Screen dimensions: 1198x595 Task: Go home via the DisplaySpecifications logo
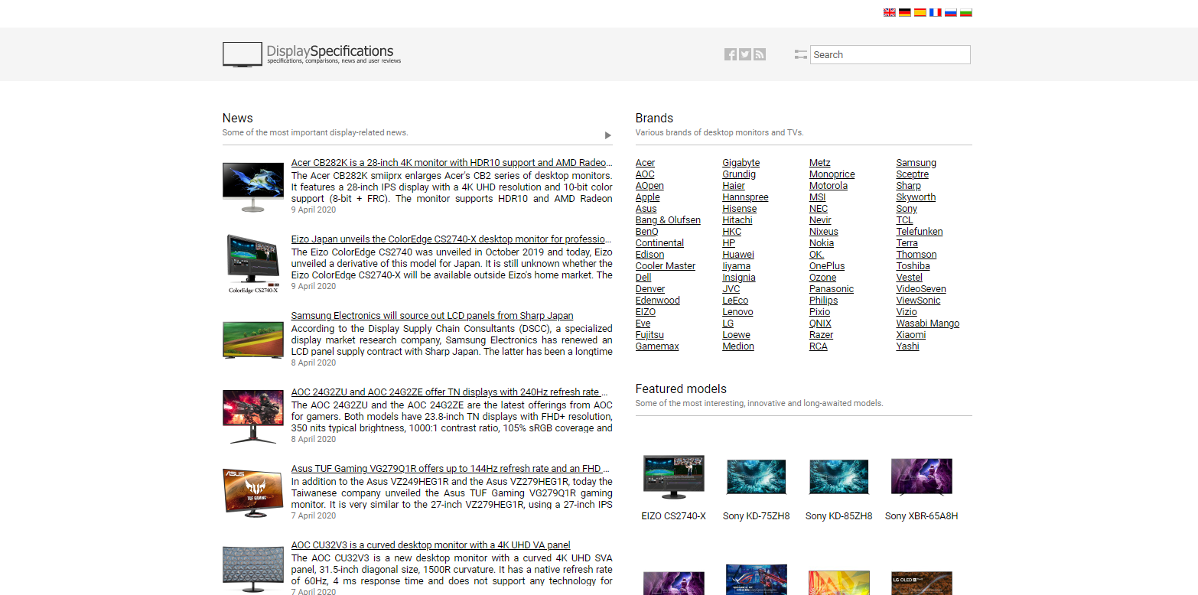click(312, 54)
